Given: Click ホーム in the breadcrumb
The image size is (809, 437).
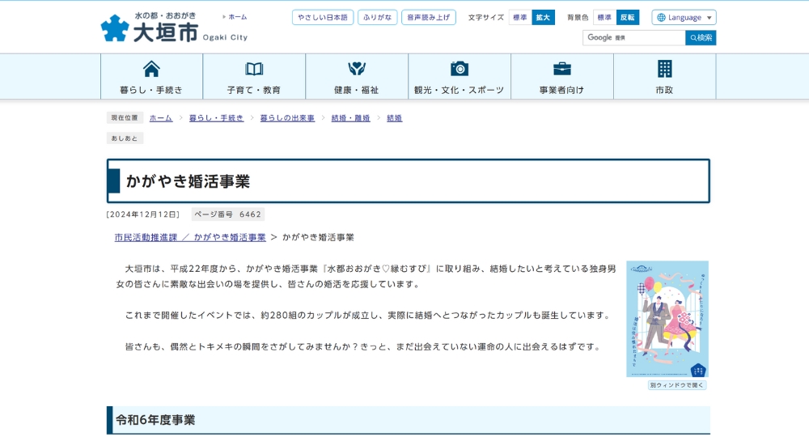Looking at the screenshot, I should click(x=161, y=118).
